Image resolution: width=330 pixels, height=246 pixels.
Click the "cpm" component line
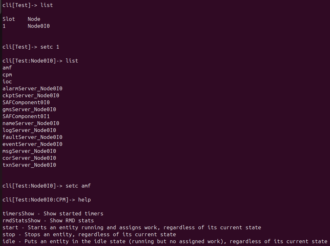coord(7,75)
